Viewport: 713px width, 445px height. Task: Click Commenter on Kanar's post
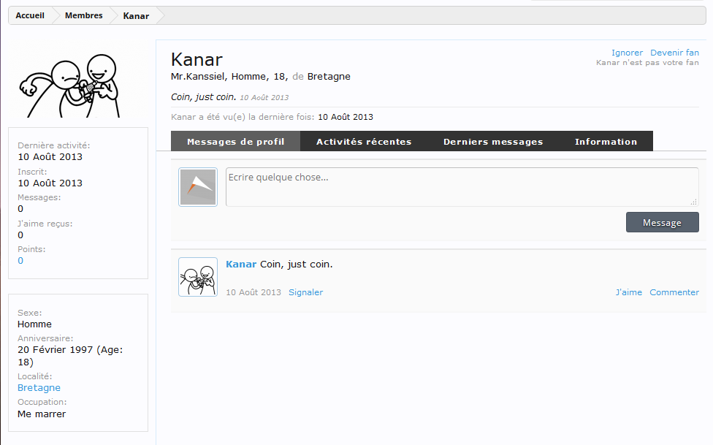(674, 292)
